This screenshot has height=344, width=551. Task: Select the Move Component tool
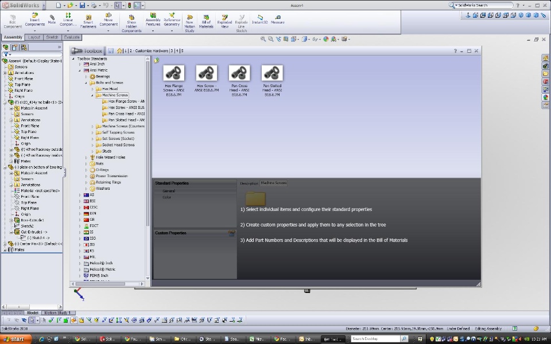pyautogui.click(x=108, y=19)
